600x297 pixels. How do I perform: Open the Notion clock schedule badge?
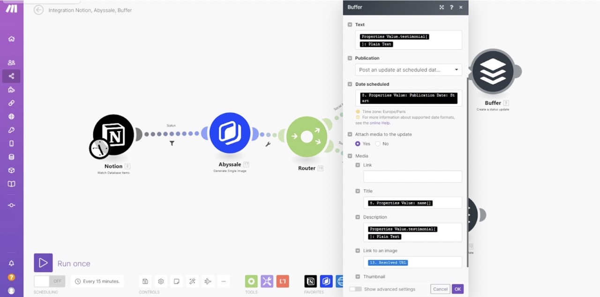pyautogui.click(x=99, y=149)
